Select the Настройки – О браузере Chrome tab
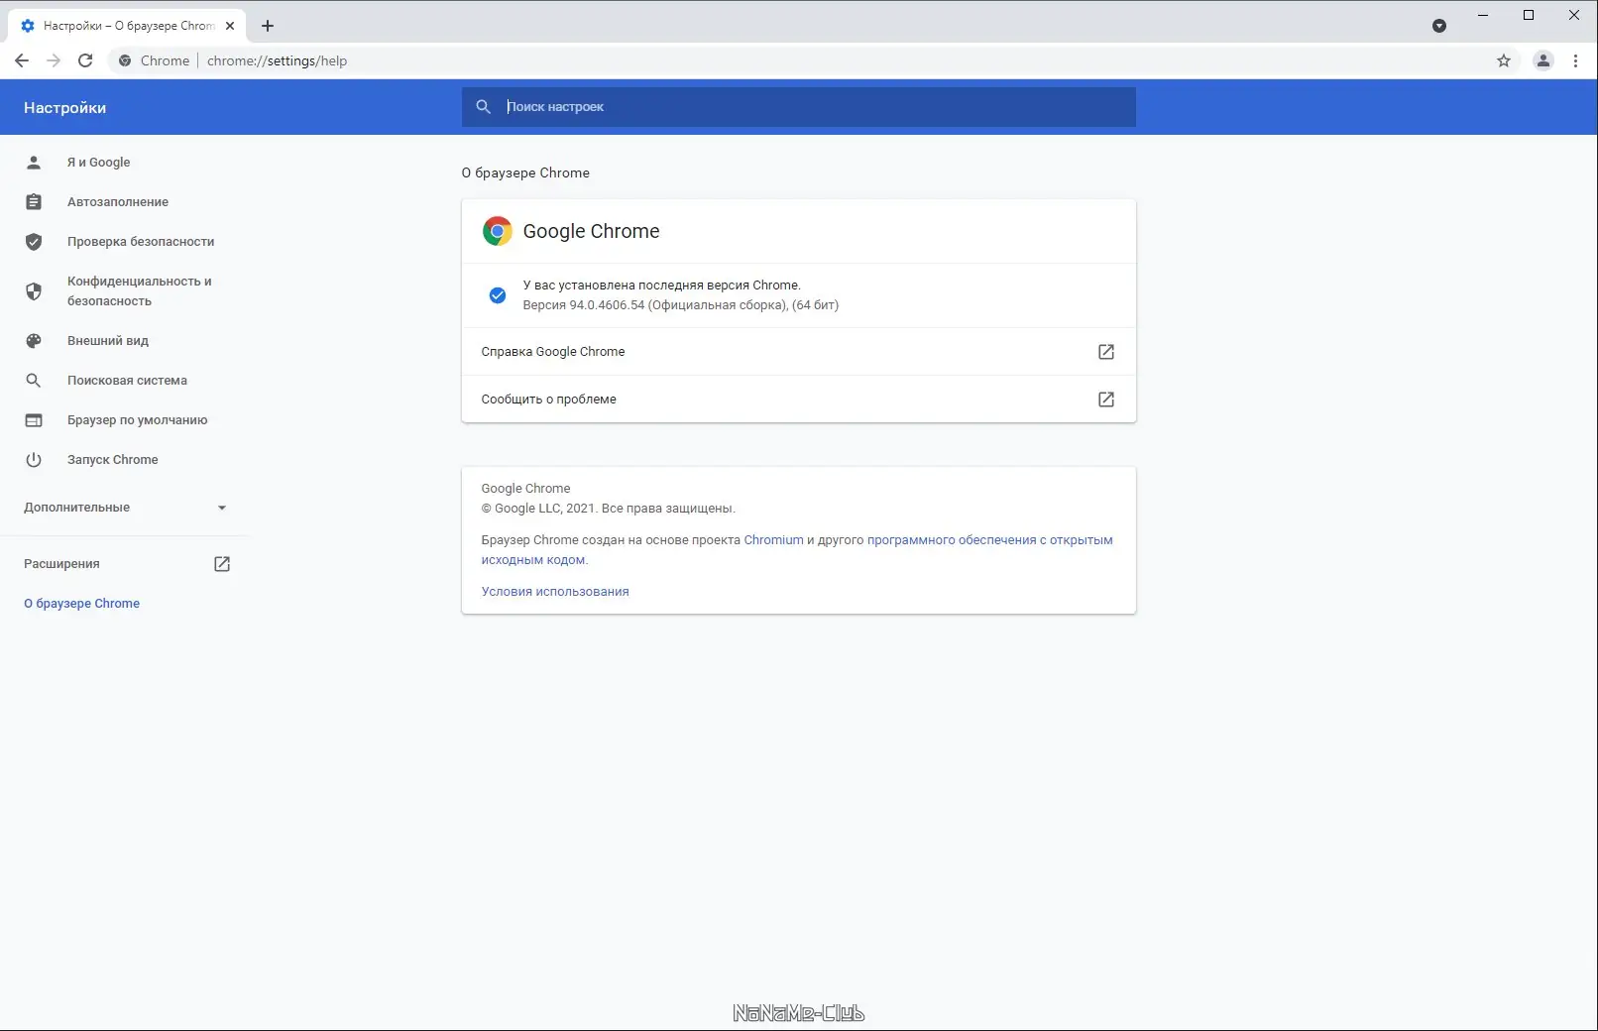Screen dimensions: 1598x1031 [125, 26]
